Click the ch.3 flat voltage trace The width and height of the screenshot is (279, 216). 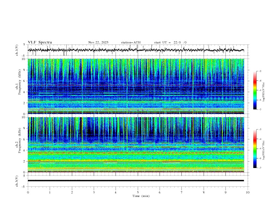[136, 181]
